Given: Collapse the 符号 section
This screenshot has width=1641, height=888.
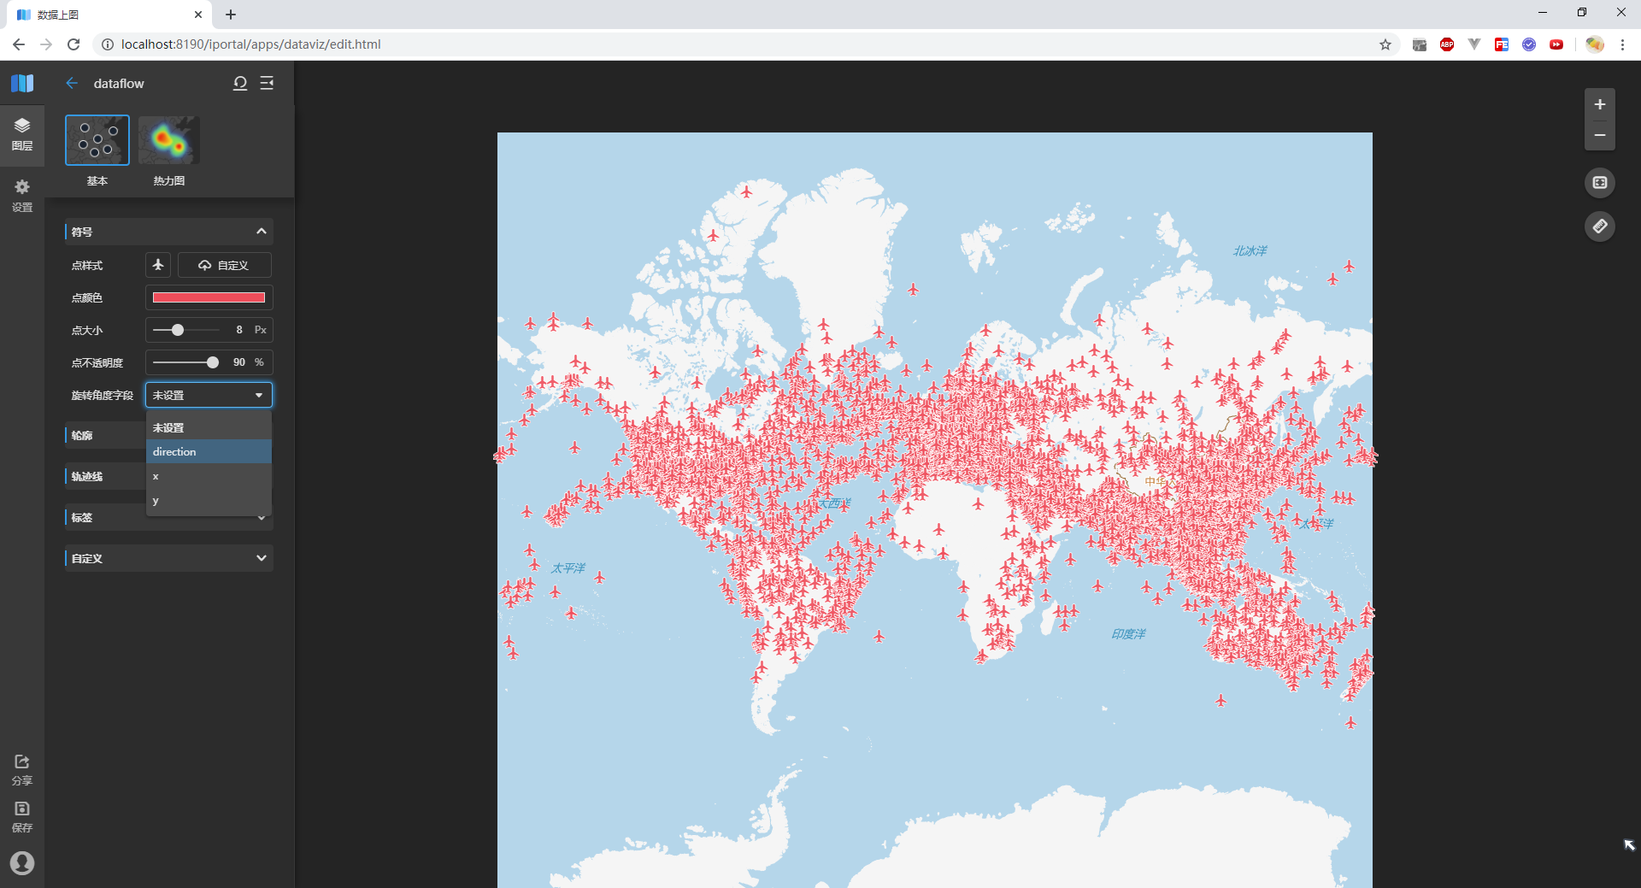Looking at the screenshot, I should (x=262, y=231).
